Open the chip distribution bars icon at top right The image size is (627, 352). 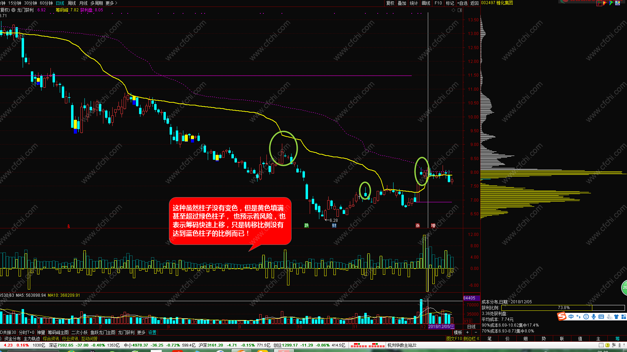pos(600,3)
